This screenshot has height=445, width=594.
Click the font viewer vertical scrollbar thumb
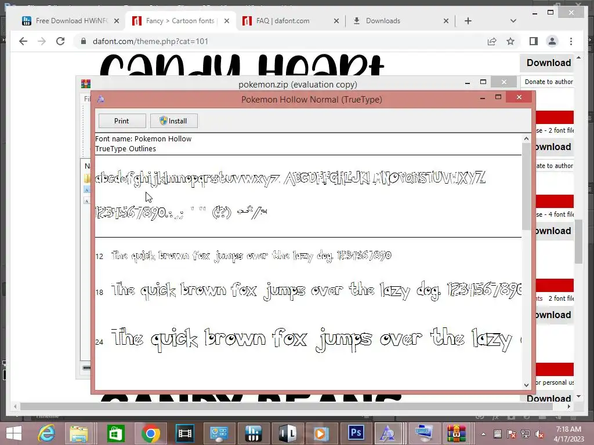pyautogui.click(x=526, y=187)
